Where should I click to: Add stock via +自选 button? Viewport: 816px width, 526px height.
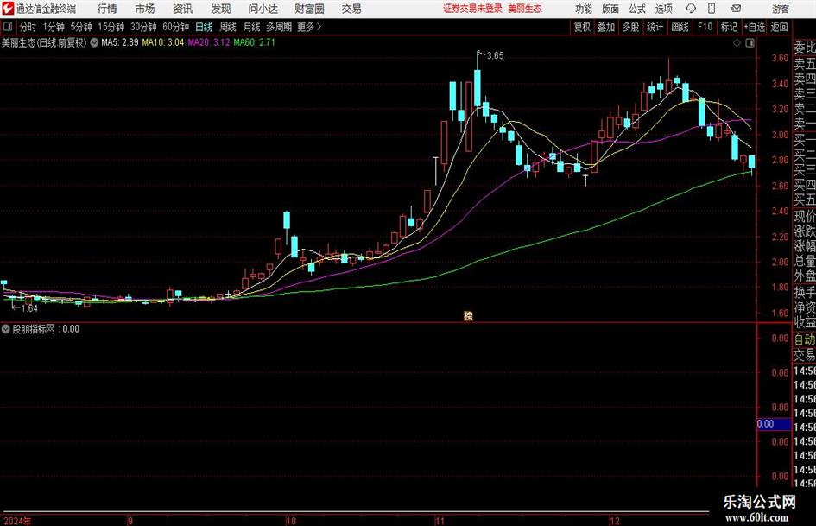[754, 27]
